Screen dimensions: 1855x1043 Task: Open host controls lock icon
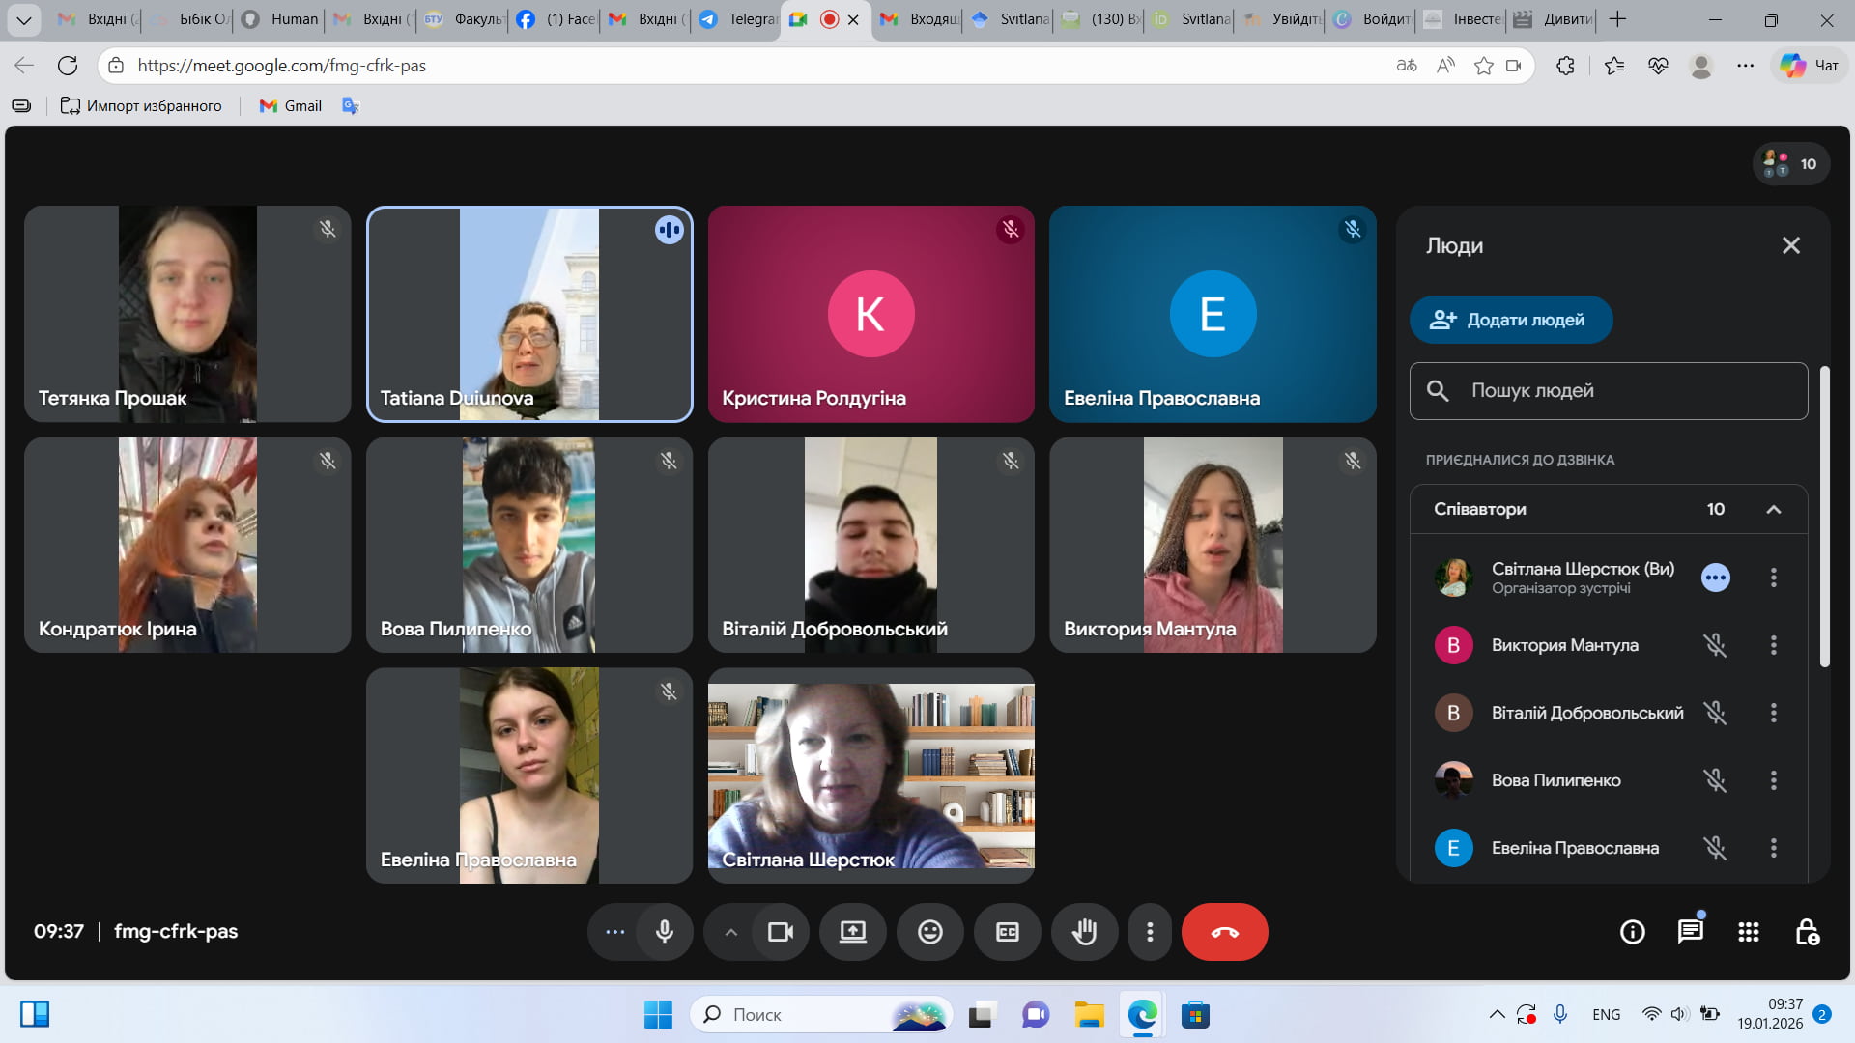[1807, 932]
